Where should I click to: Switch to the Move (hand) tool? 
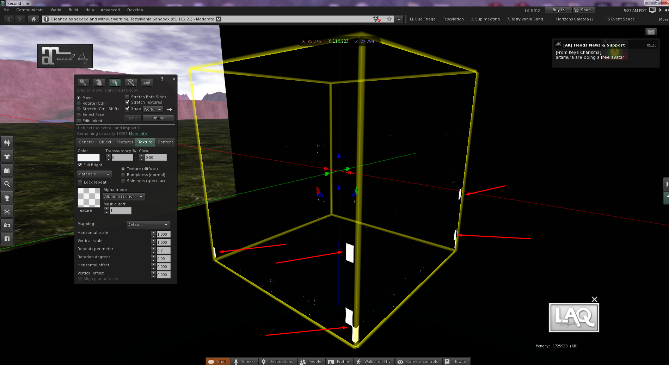(x=99, y=82)
